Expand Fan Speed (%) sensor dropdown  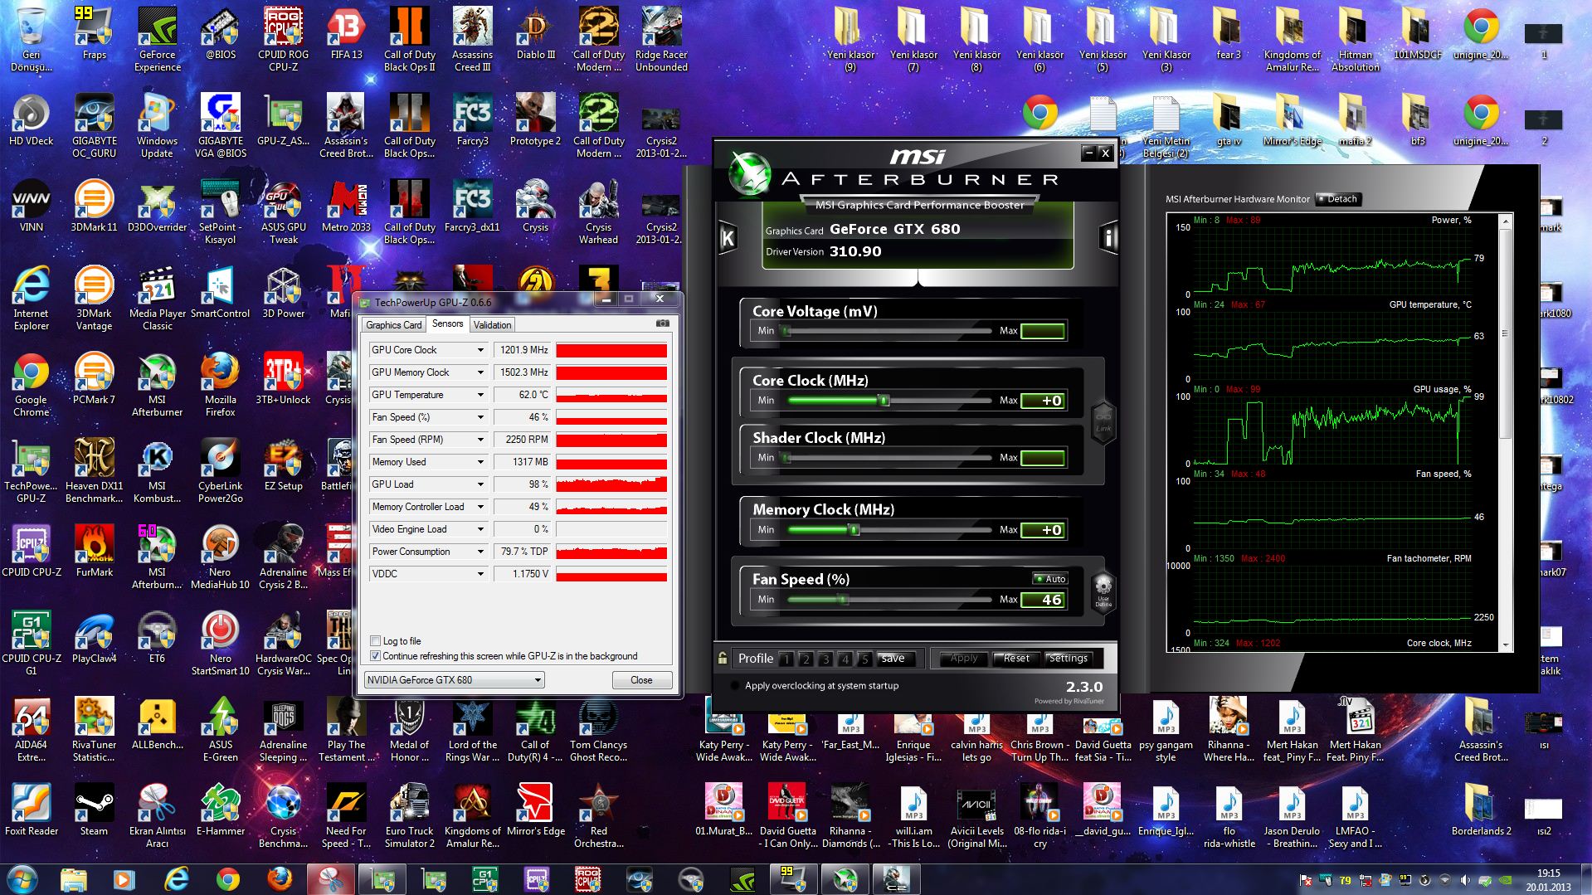tap(480, 417)
